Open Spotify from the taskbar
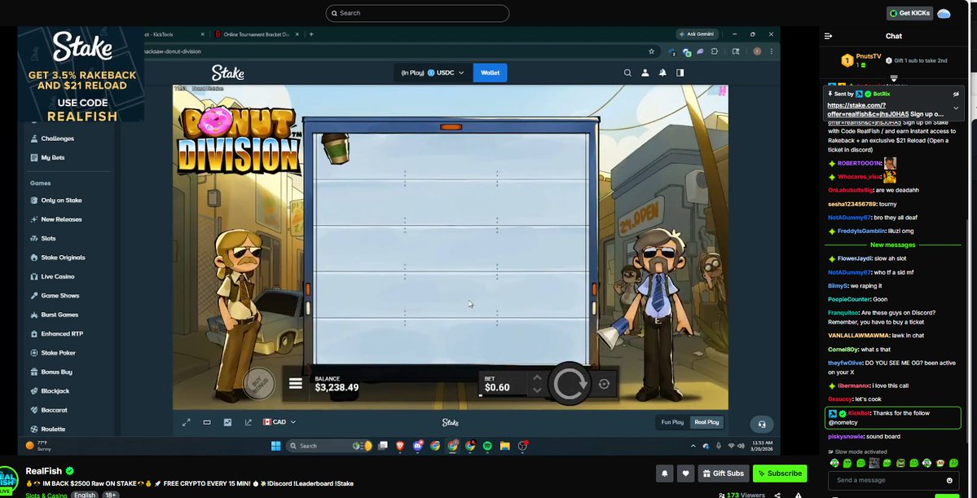This screenshot has width=977, height=498. [487, 446]
